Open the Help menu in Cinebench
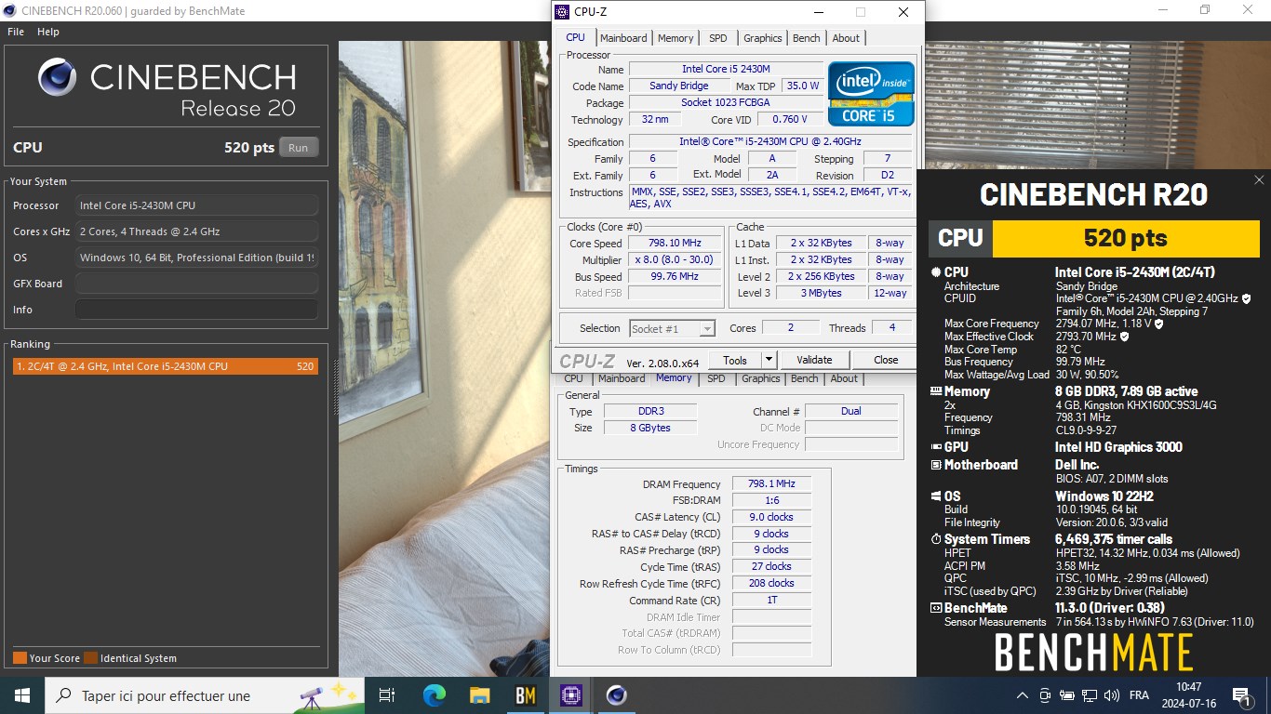Viewport: 1271px width, 714px height. pyautogui.click(x=48, y=32)
